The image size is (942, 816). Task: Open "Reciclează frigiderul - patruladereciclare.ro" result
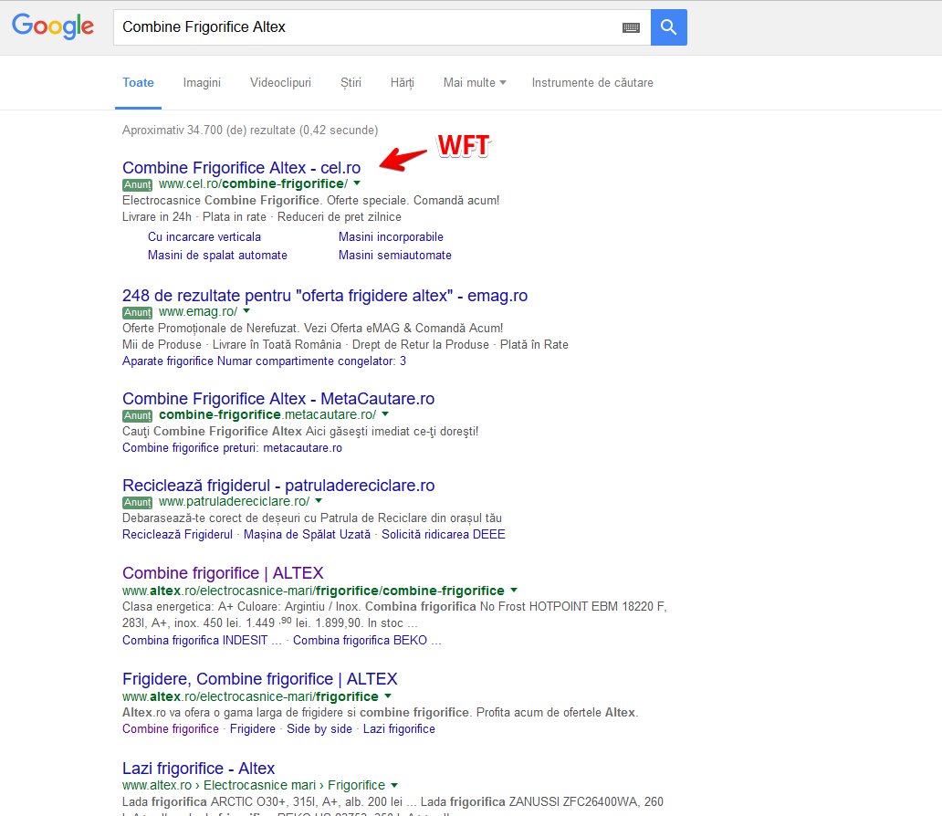[279, 485]
